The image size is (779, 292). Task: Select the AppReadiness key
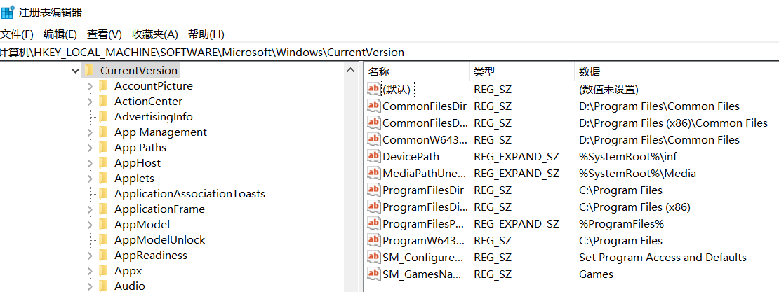[150, 256]
